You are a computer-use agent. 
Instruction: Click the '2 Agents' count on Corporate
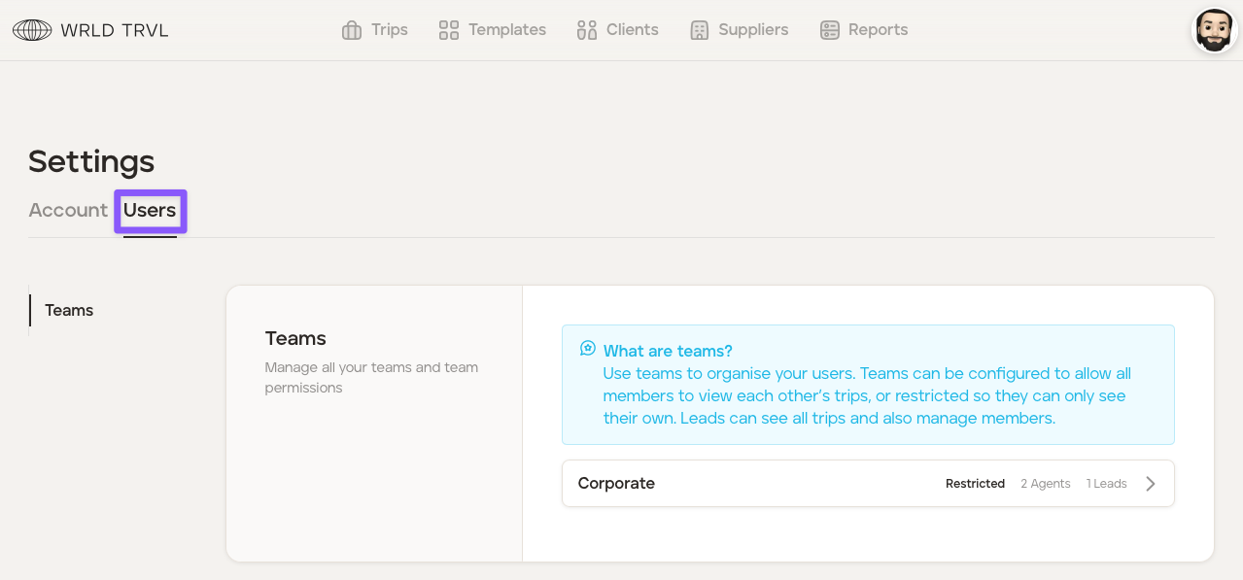pyautogui.click(x=1045, y=484)
